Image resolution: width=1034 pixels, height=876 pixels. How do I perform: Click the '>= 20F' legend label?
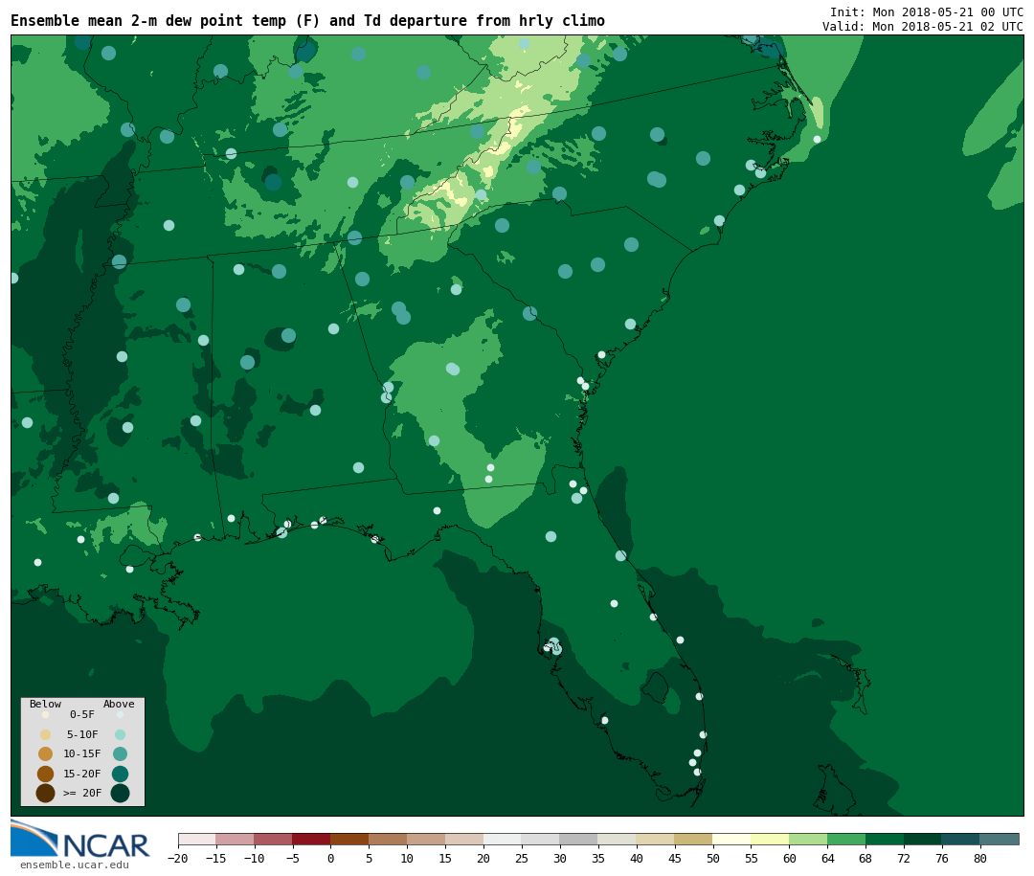pyautogui.click(x=82, y=793)
